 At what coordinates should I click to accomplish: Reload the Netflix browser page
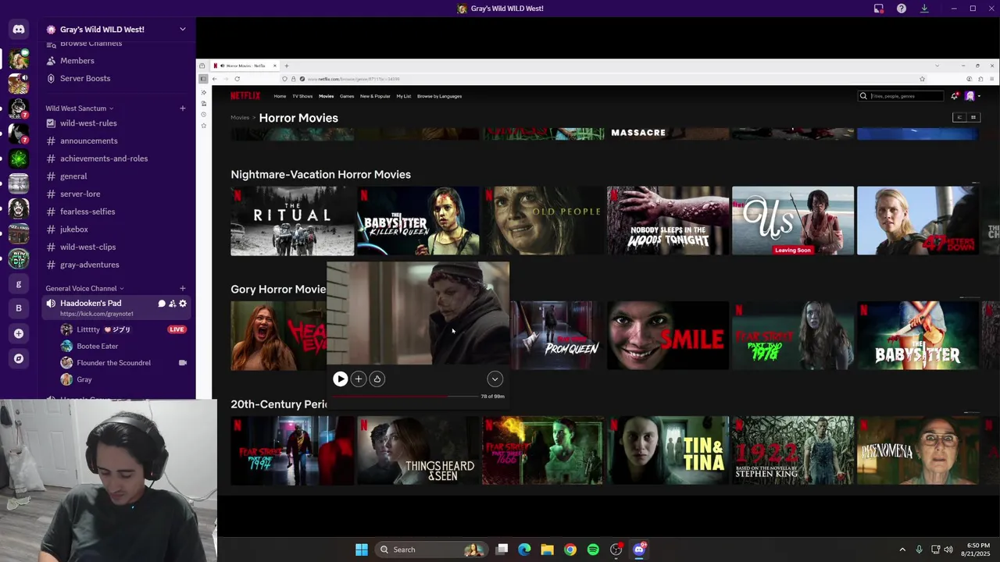(x=237, y=79)
